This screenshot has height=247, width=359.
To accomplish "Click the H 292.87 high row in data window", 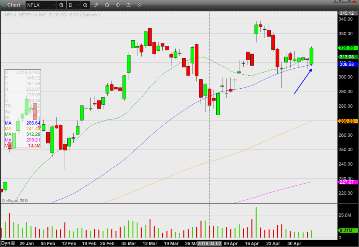I will (23, 89).
